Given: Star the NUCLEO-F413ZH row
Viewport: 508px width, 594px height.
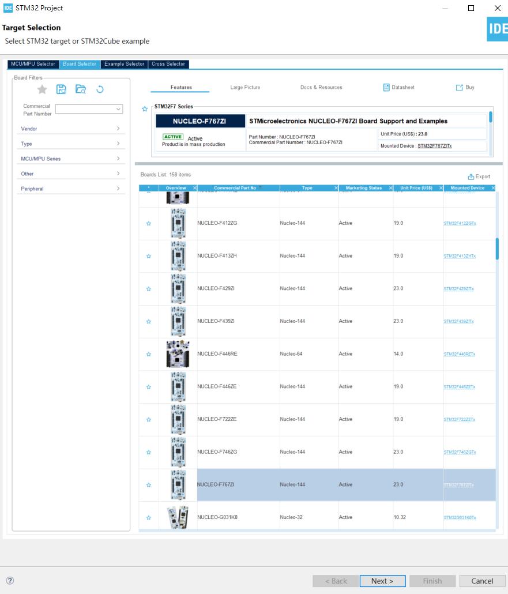Looking at the screenshot, I should [x=149, y=256].
